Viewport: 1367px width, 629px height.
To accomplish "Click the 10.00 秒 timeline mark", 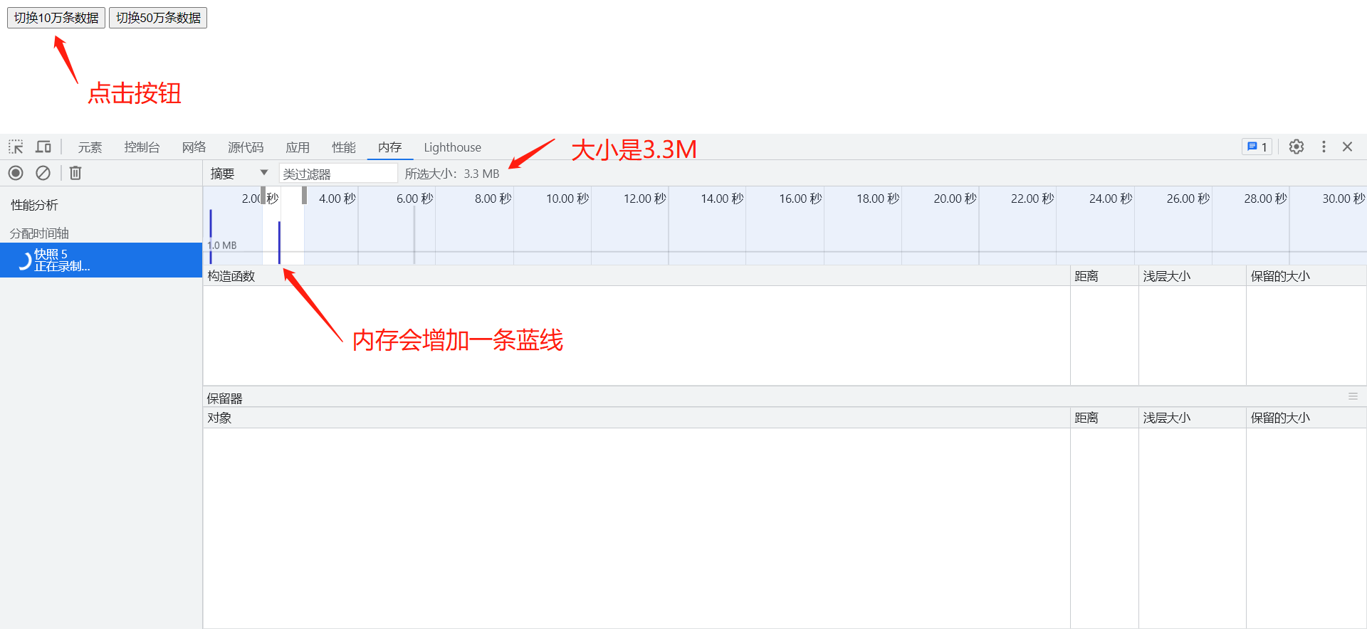I will click(567, 199).
